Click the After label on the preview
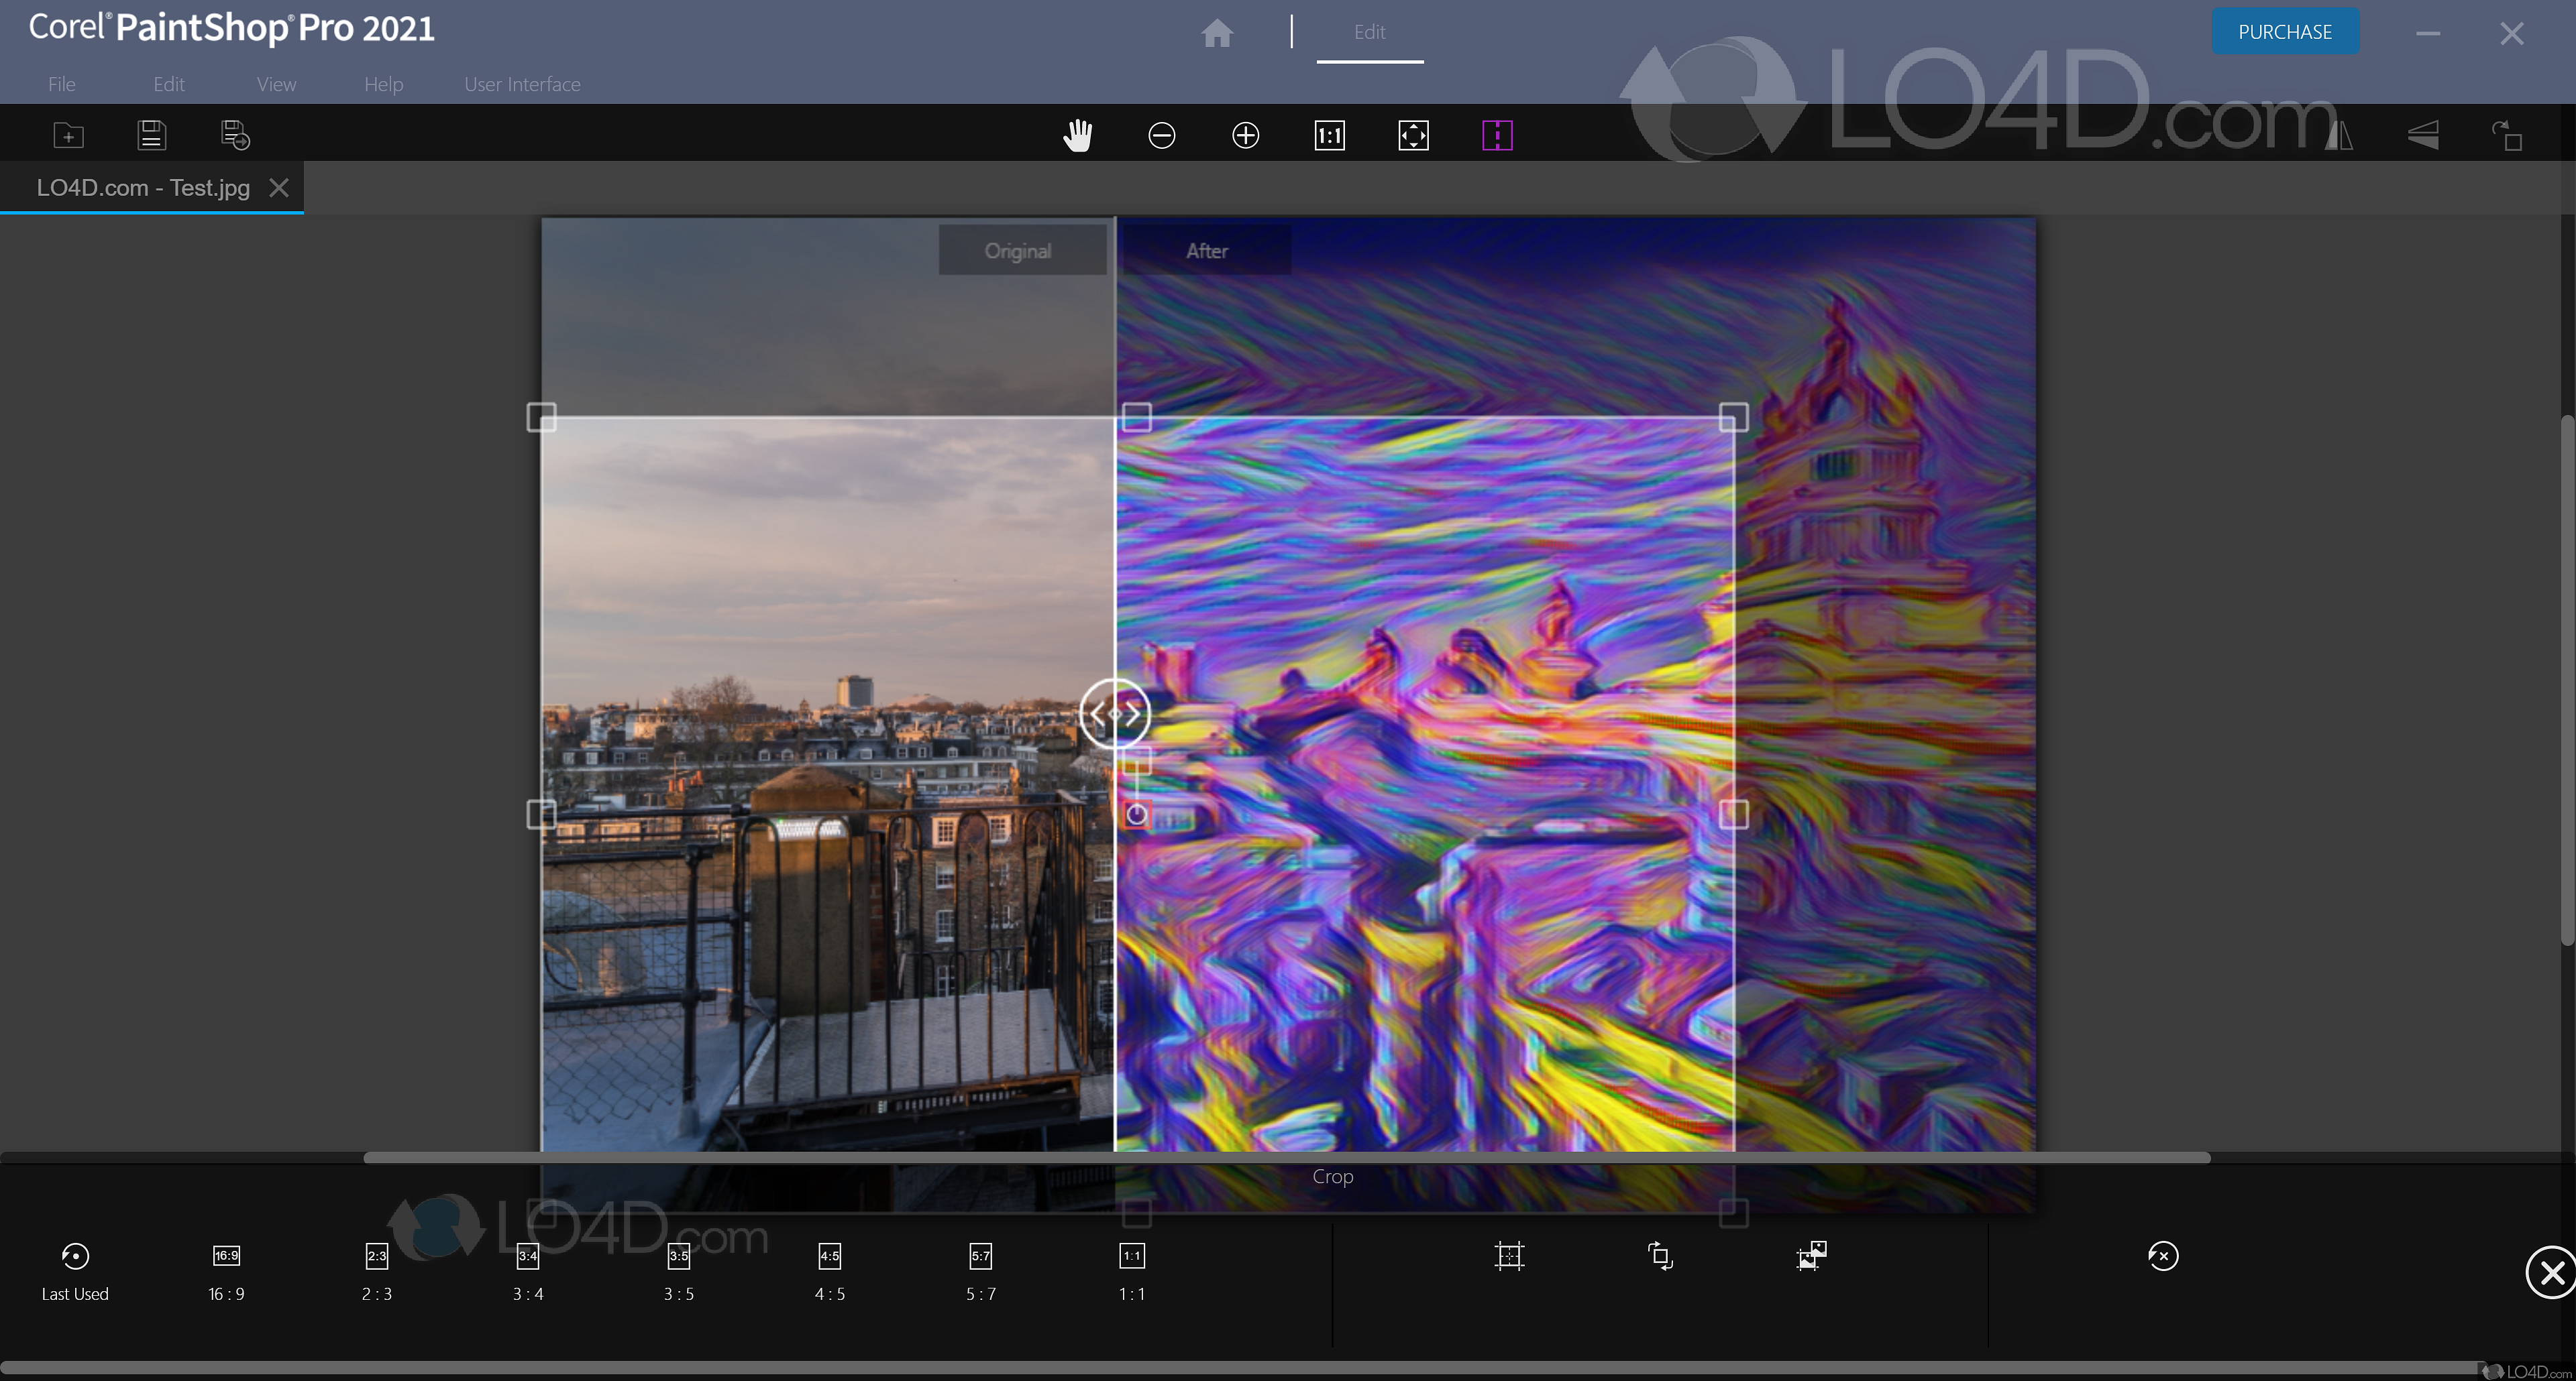 coord(1207,251)
